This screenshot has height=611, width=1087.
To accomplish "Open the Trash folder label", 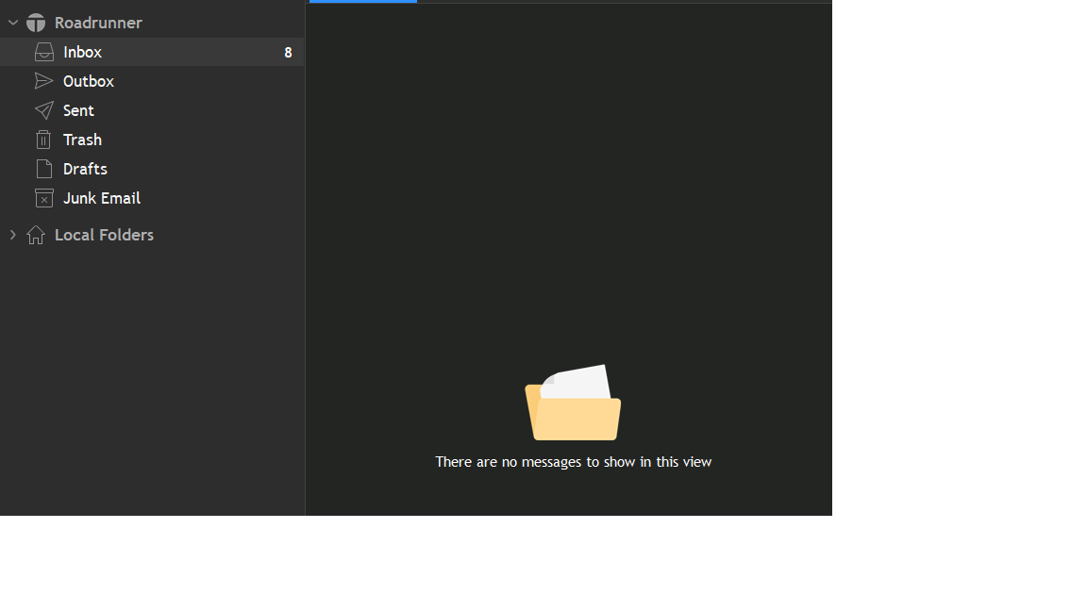I will 82,140.
